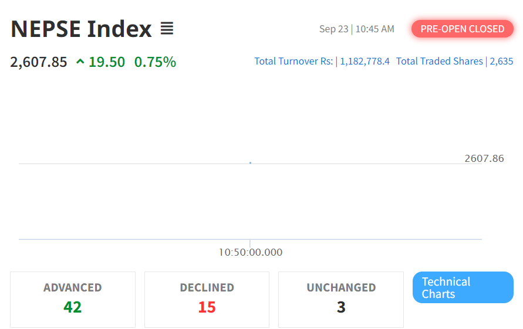
Task: Click the 10:50:00.000 time axis label
Action: [251, 253]
